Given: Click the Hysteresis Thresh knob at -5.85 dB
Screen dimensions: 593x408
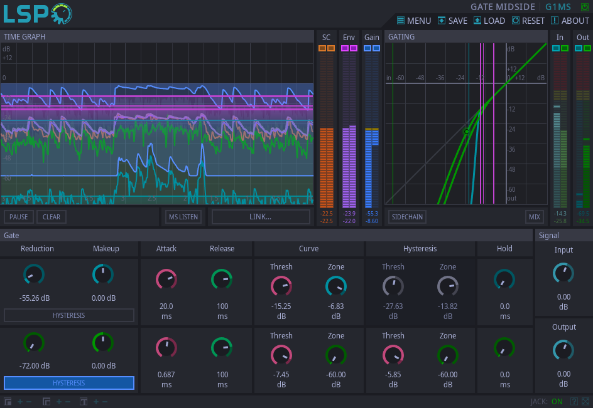Looking at the screenshot, I should point(393,355).
